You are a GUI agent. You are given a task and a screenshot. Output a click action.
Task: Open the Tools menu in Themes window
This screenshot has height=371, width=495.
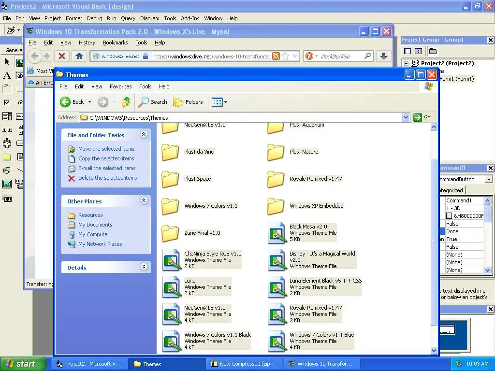[145, 86]
